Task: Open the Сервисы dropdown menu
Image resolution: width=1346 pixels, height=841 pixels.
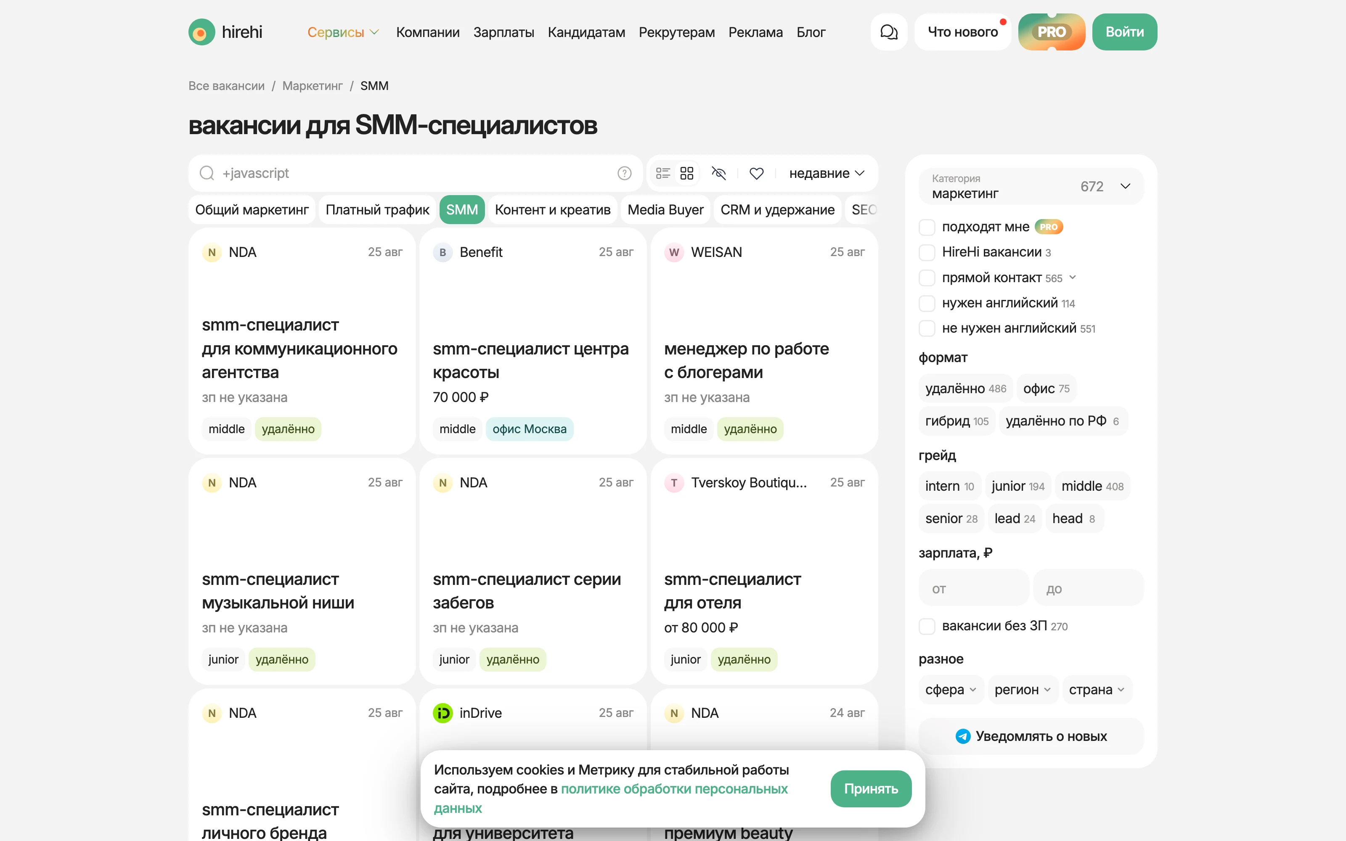Action: coord(343,32)
